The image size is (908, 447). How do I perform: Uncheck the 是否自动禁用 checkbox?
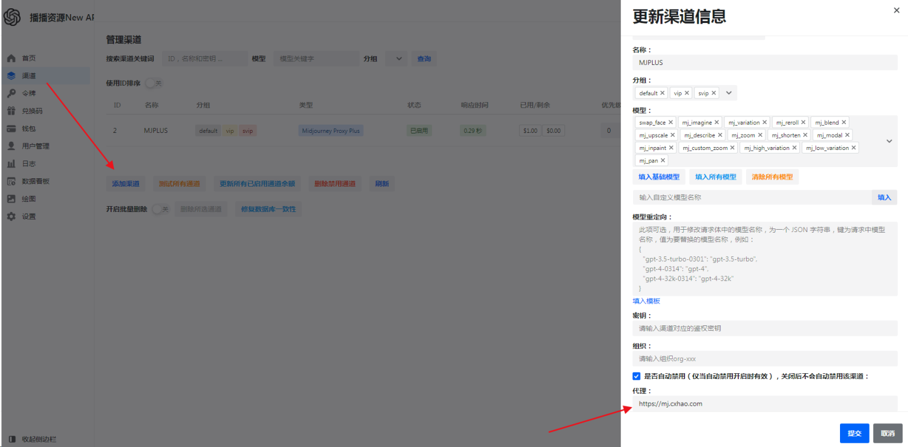click(636, 376)
